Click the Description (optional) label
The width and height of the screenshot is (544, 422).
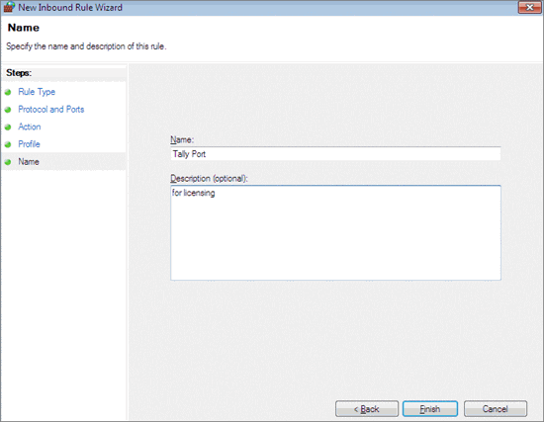click(x=209, y=178)
